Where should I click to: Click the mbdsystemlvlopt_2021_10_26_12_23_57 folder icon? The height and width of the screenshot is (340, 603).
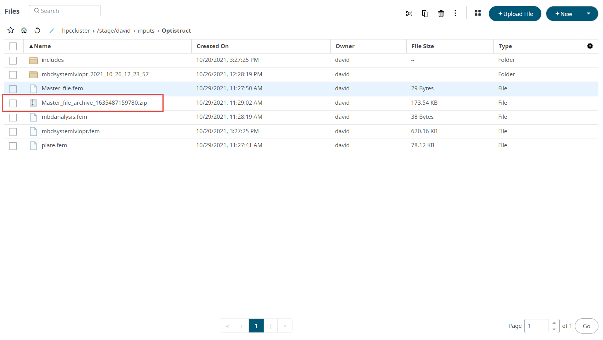point(33,74)
